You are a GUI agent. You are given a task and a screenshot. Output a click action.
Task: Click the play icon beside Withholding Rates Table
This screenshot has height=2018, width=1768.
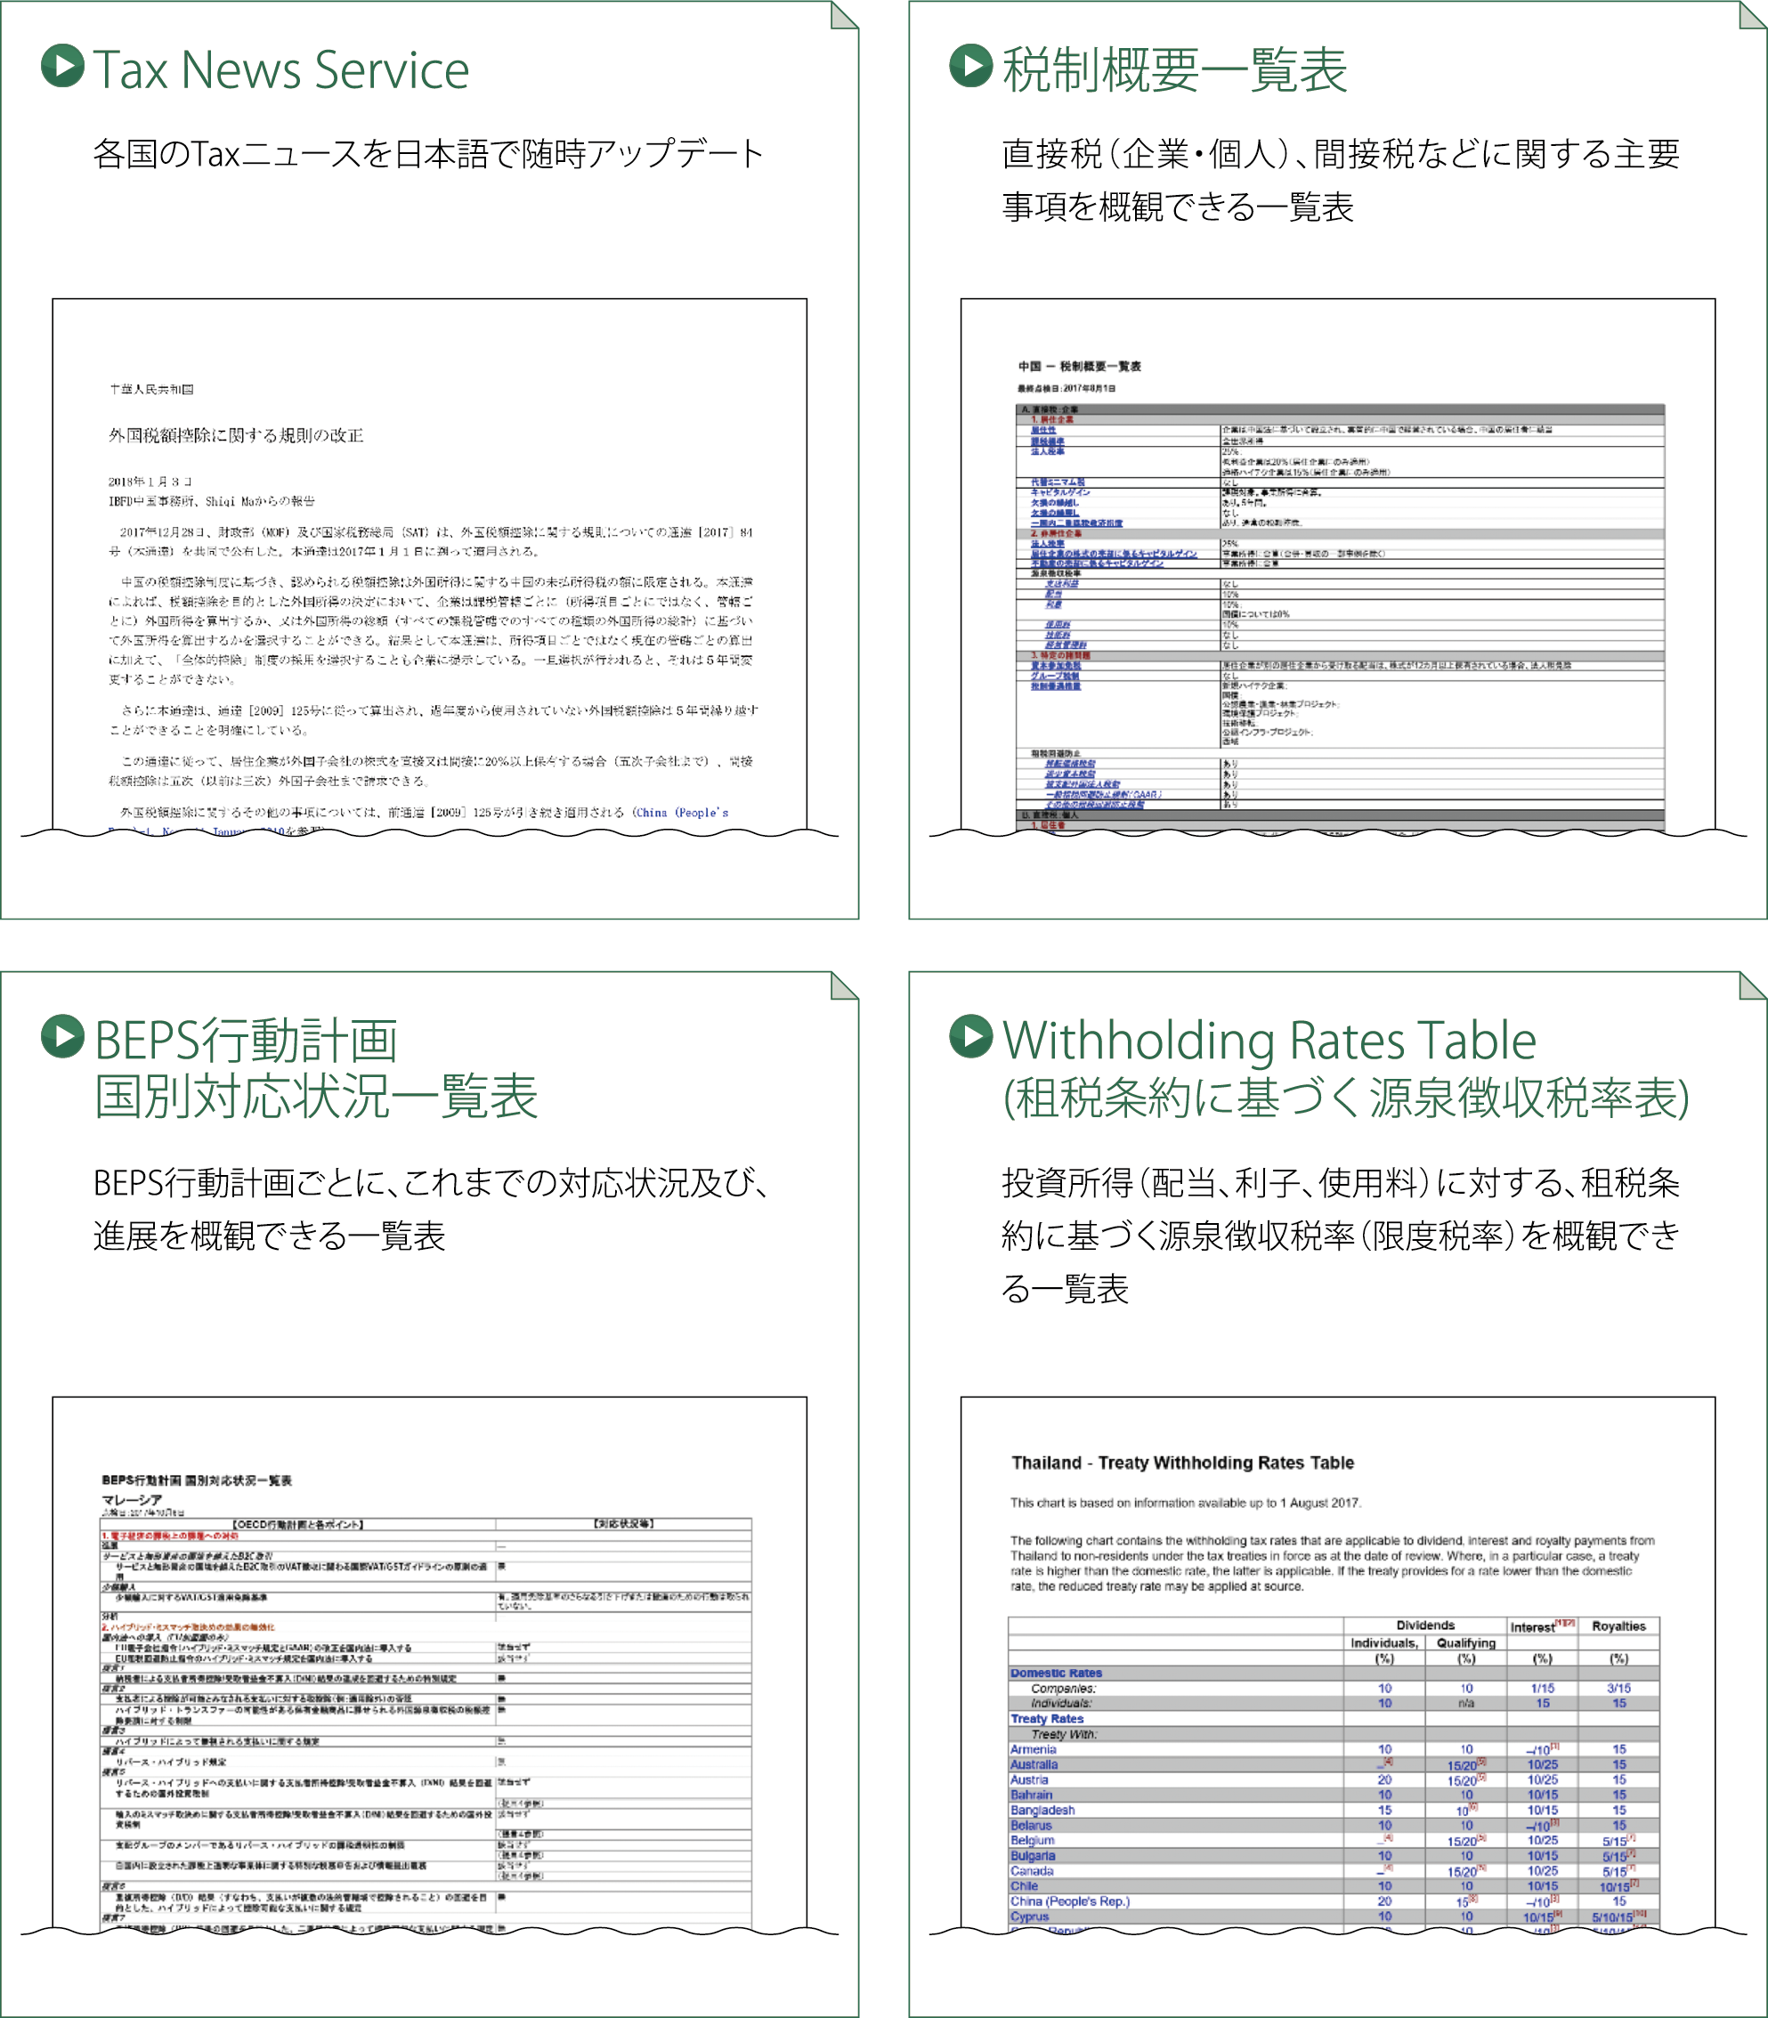[971, 1037]
